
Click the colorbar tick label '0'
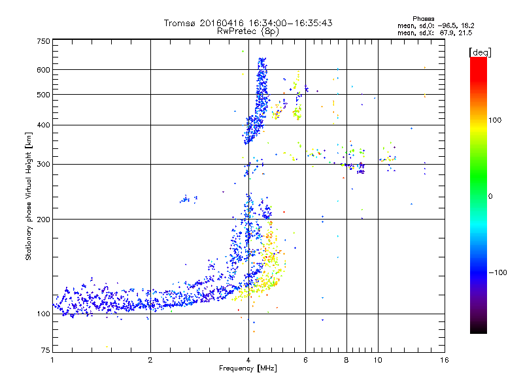click(x=490, y=196)
